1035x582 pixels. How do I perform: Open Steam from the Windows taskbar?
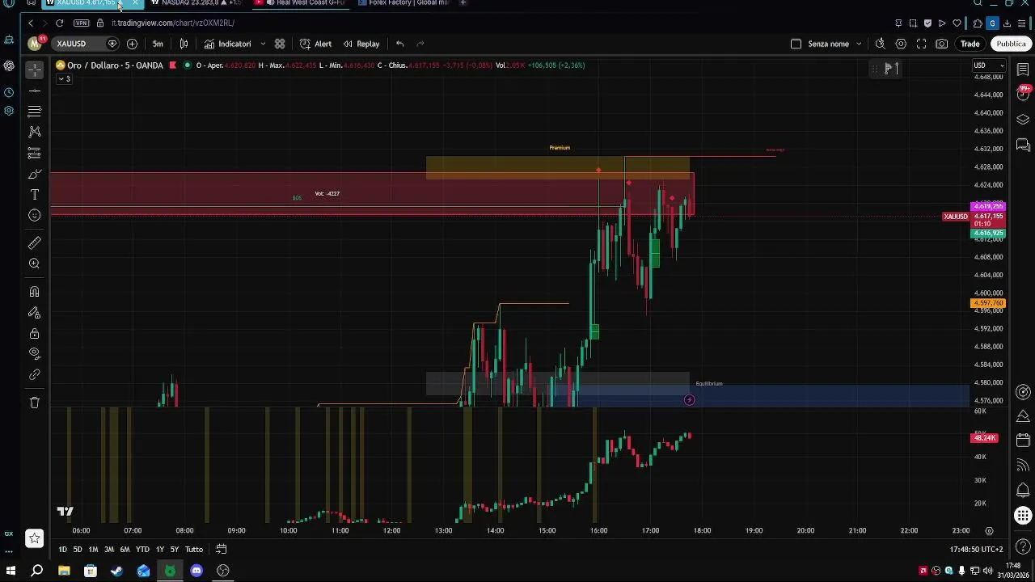tap(116, 571)
